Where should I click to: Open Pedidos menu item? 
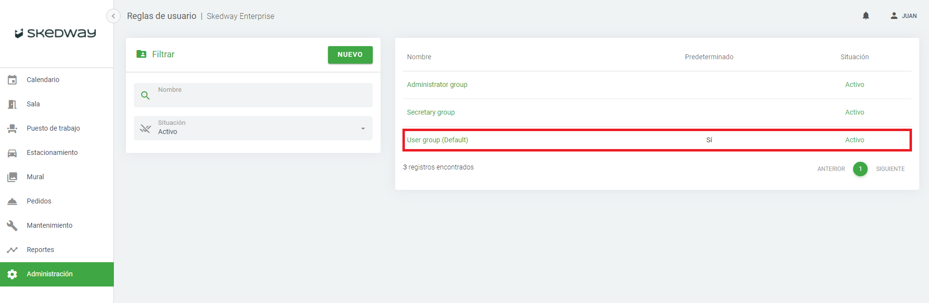[39, 201]
